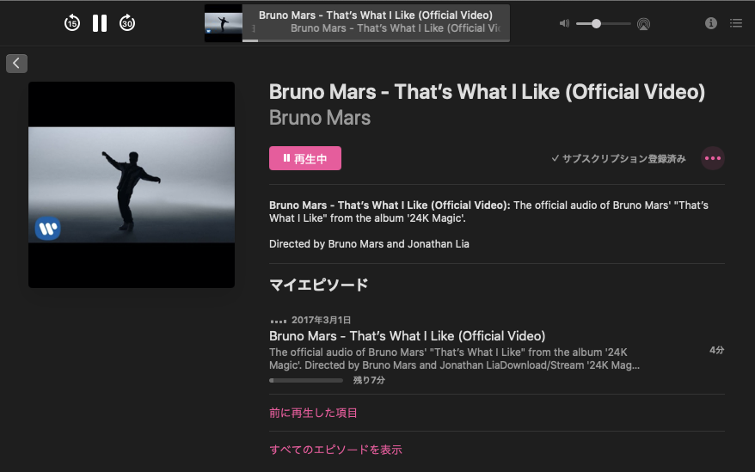Screen dimensions: 755x472
Task: Click playback progress bar in now-playing display
Action: pos(376,40)
